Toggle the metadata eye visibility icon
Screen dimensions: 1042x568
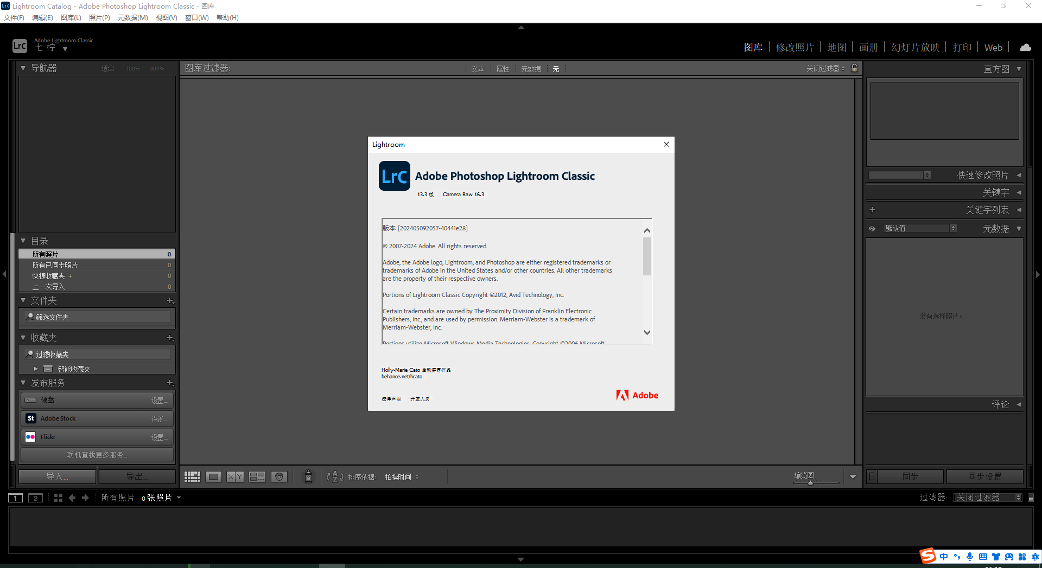tap(872, 228)
